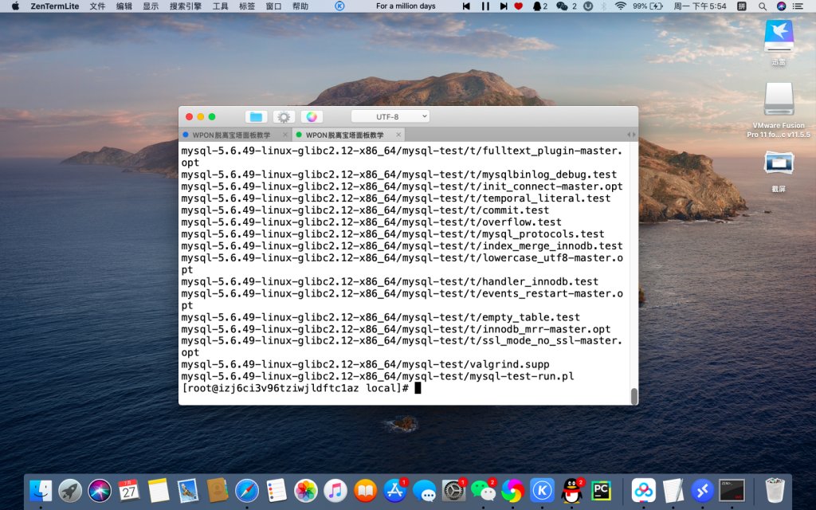
Task: Open QQ penguin from the Dock
Action: (572, 490)
